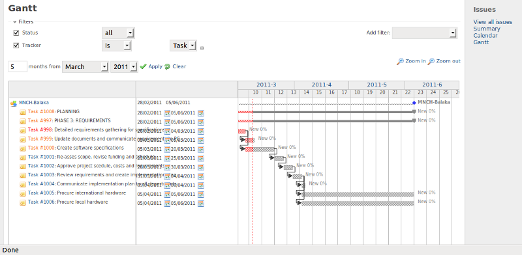
Task: Collapse the Filters section
Action: [x=23, y=22]
